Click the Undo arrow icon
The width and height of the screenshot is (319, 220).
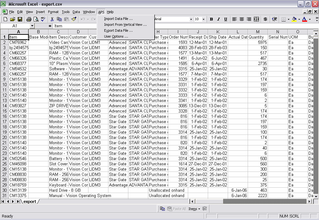pyautogui.click(x=83, y=19)
